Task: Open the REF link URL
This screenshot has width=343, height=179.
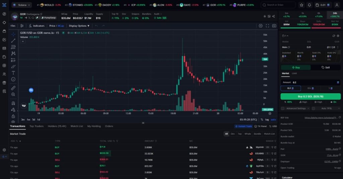Action: (321, 118)
